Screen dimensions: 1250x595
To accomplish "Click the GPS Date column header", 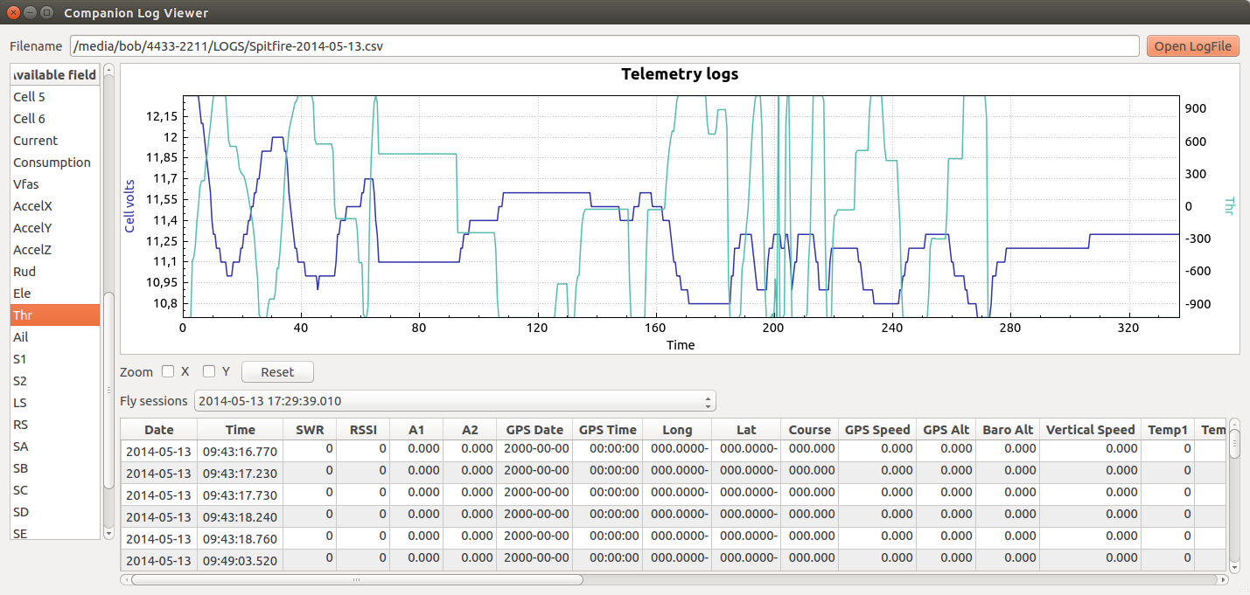I will click(534, 429).
